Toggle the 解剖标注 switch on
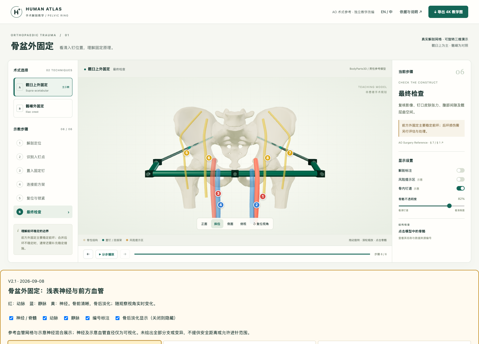479x344 pixels. (460, 171)
